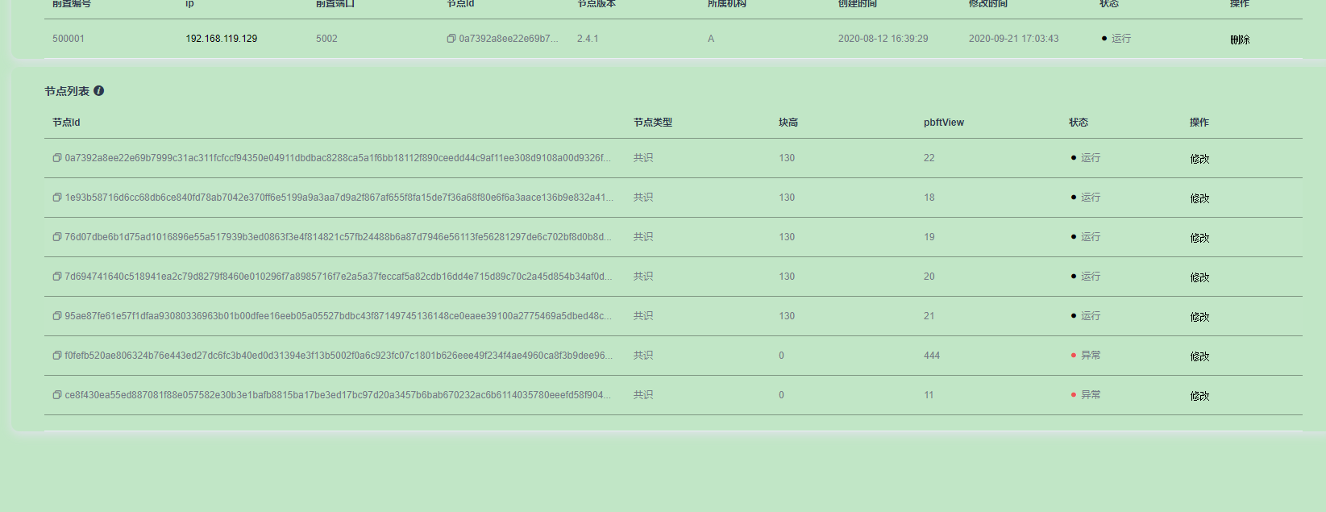
Task: Select creation time 2020-08-12 16:39:29
Action: [883, 39]
